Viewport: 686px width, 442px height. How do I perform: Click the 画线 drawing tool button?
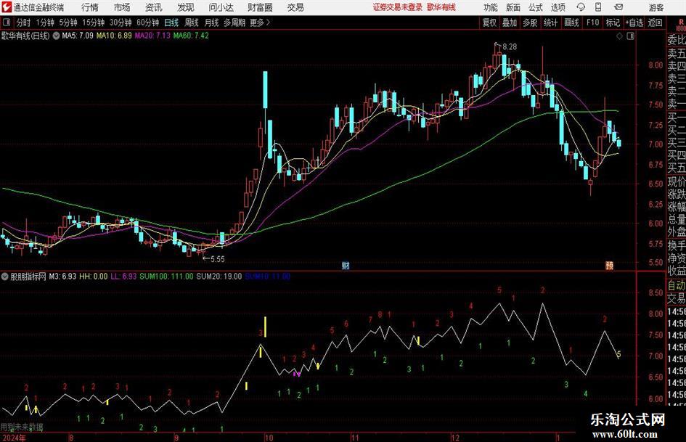pos(571,22)
